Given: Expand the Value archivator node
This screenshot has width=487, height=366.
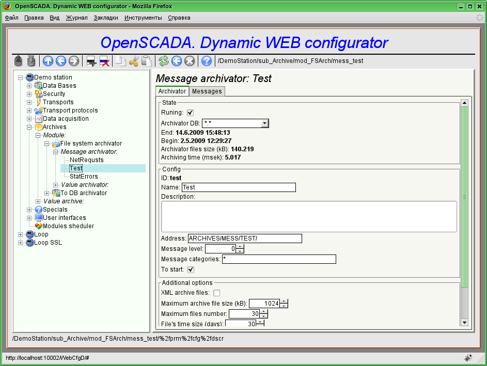Looking at the screenshot, I should (x=55, y=185).
